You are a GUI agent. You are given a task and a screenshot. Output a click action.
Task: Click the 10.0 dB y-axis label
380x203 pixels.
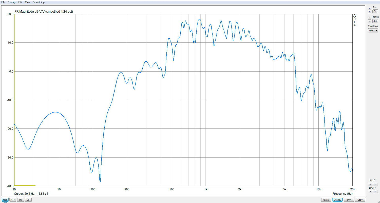tap(10, 43)
